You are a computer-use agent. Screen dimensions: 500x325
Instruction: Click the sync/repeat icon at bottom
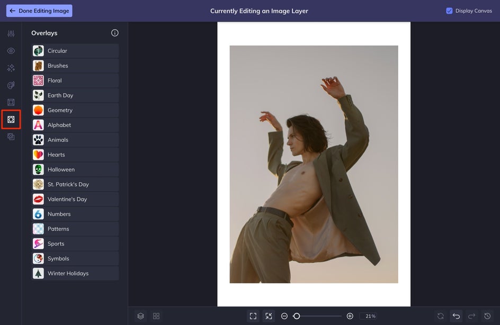click(440, 316)
